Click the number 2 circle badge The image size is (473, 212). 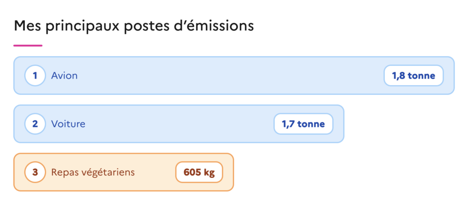point(35,124)
